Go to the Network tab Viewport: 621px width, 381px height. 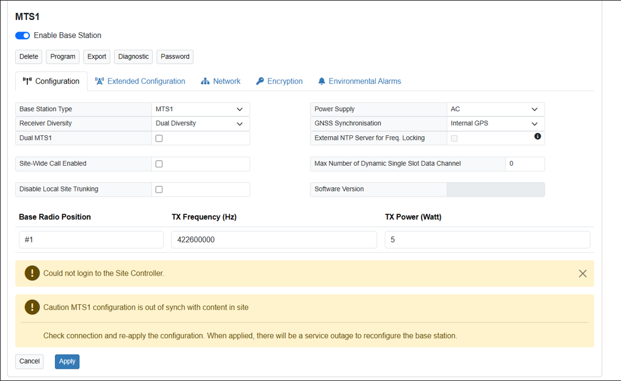[220, 81]
